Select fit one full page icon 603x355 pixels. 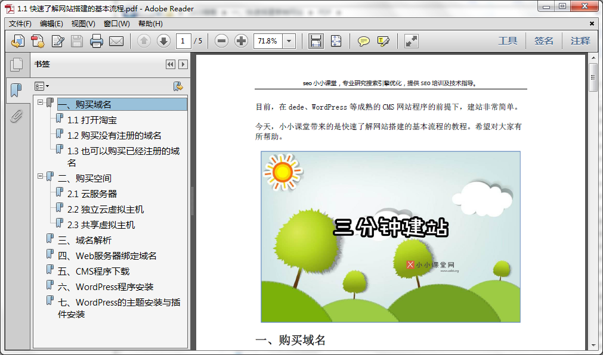click(336, 41)
